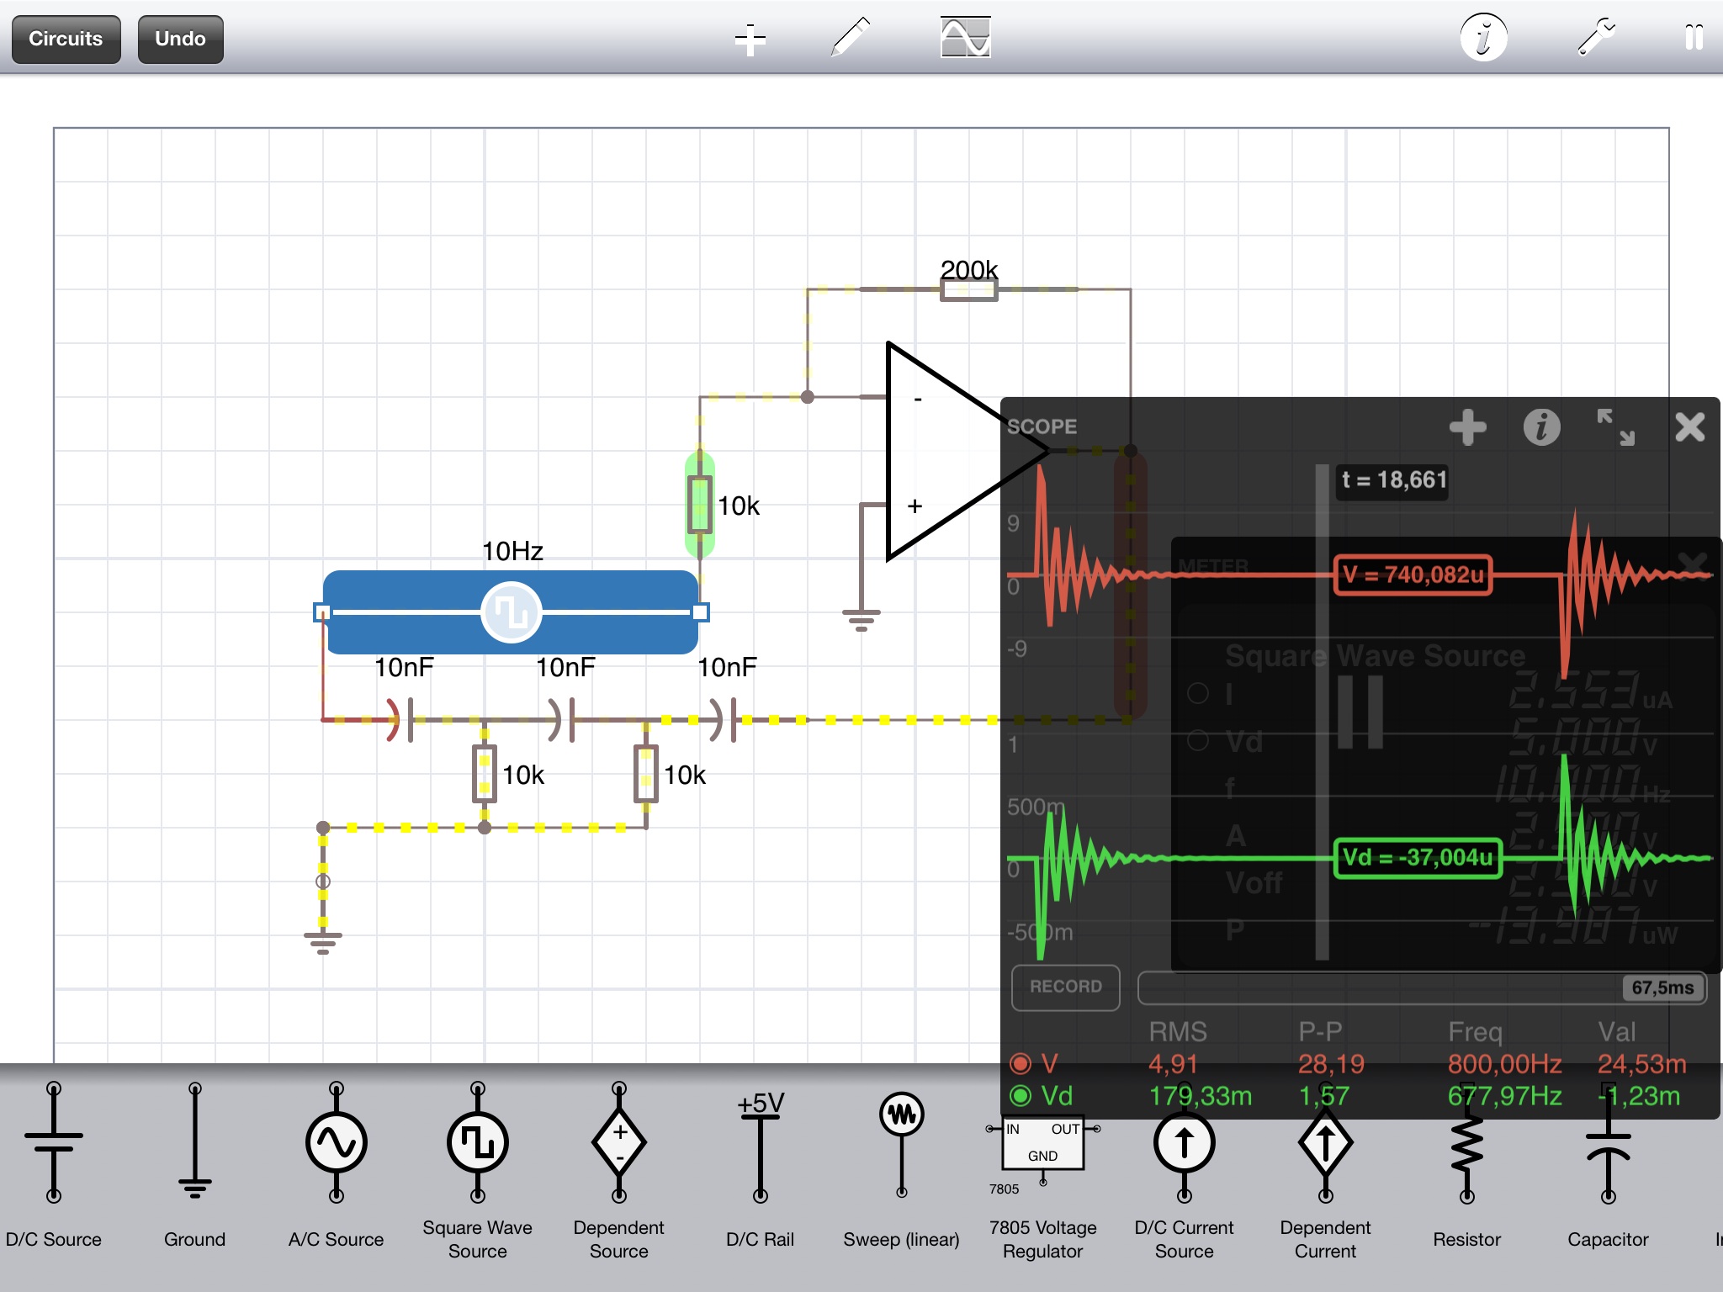Viewport: 1723px width, 1292px height.
Task: Close the scope panel
Action: coord(1689,427)
